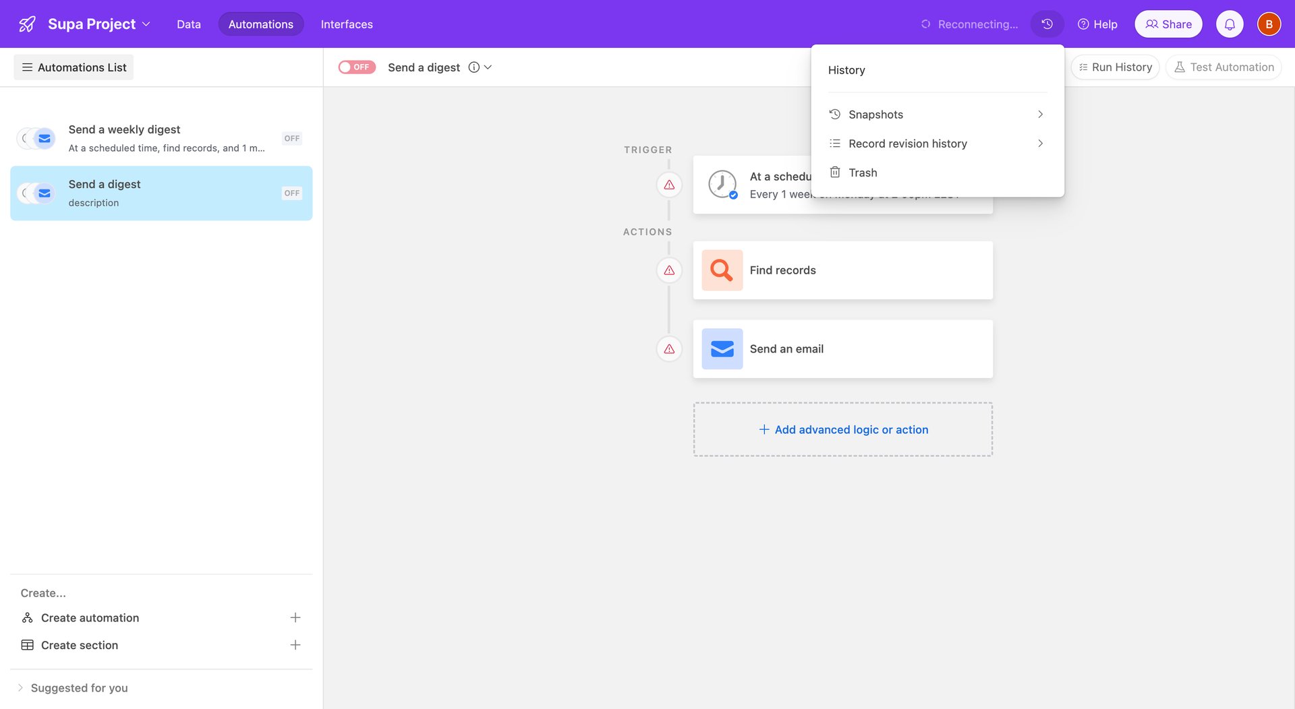
Task: Open the Send an email action card
Action: (842, 348)
